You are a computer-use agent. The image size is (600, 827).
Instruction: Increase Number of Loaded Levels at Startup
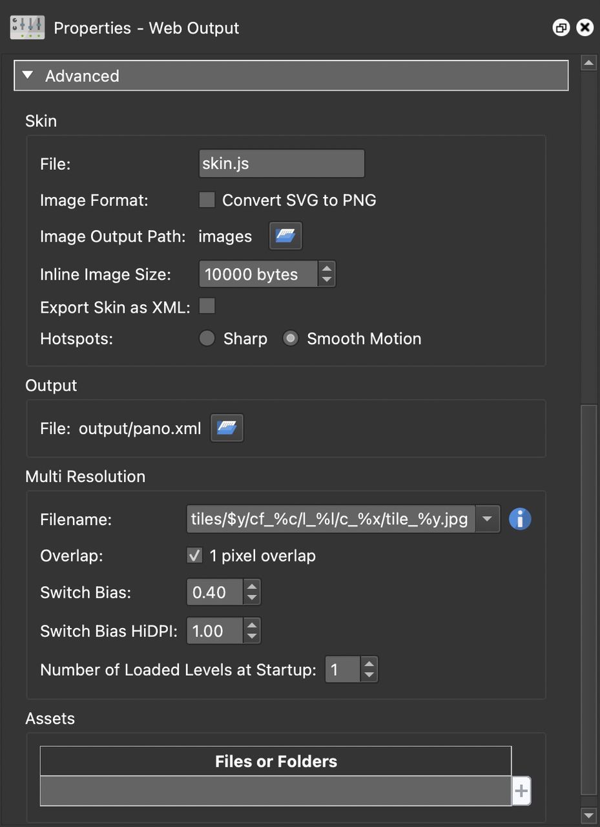368,664
